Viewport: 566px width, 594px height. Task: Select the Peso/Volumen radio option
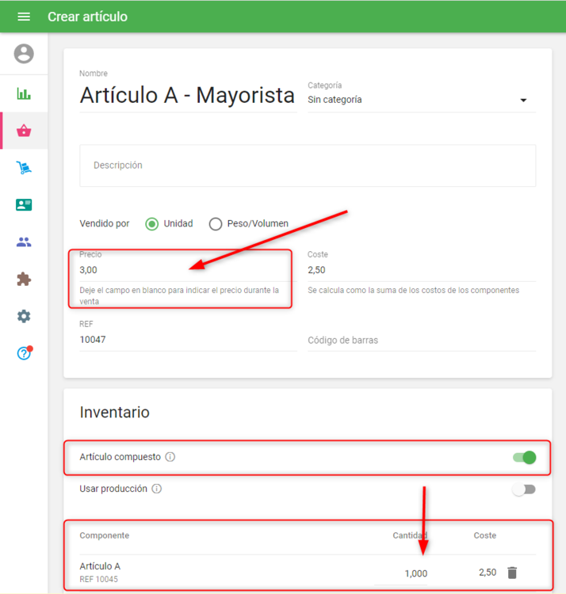click(x=215, y=224)
